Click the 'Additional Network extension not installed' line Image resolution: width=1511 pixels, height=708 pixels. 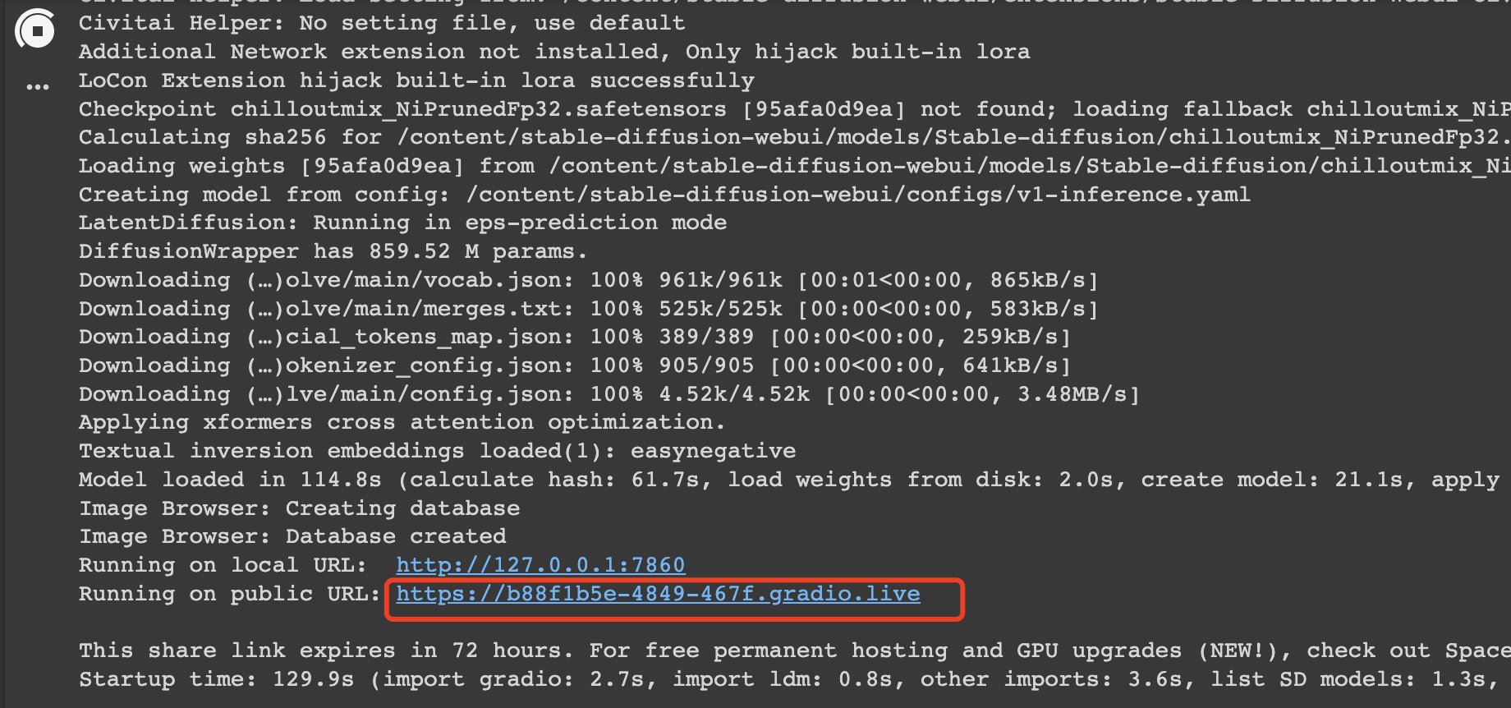(x=554, y=52)
